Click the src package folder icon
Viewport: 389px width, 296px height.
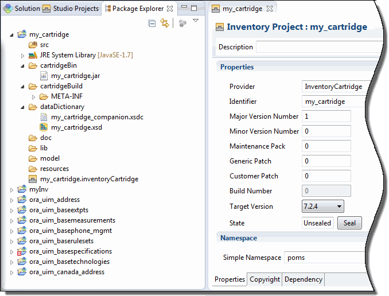click(x=33, y=45)
